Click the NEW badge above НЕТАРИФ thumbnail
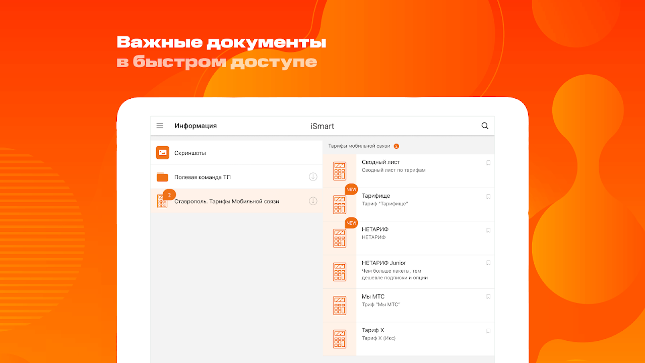 [351, 223]
